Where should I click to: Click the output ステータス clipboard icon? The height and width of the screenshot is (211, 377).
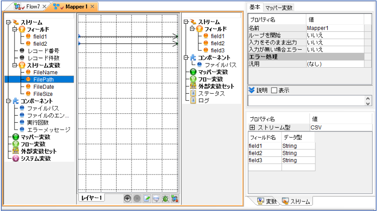193,93
